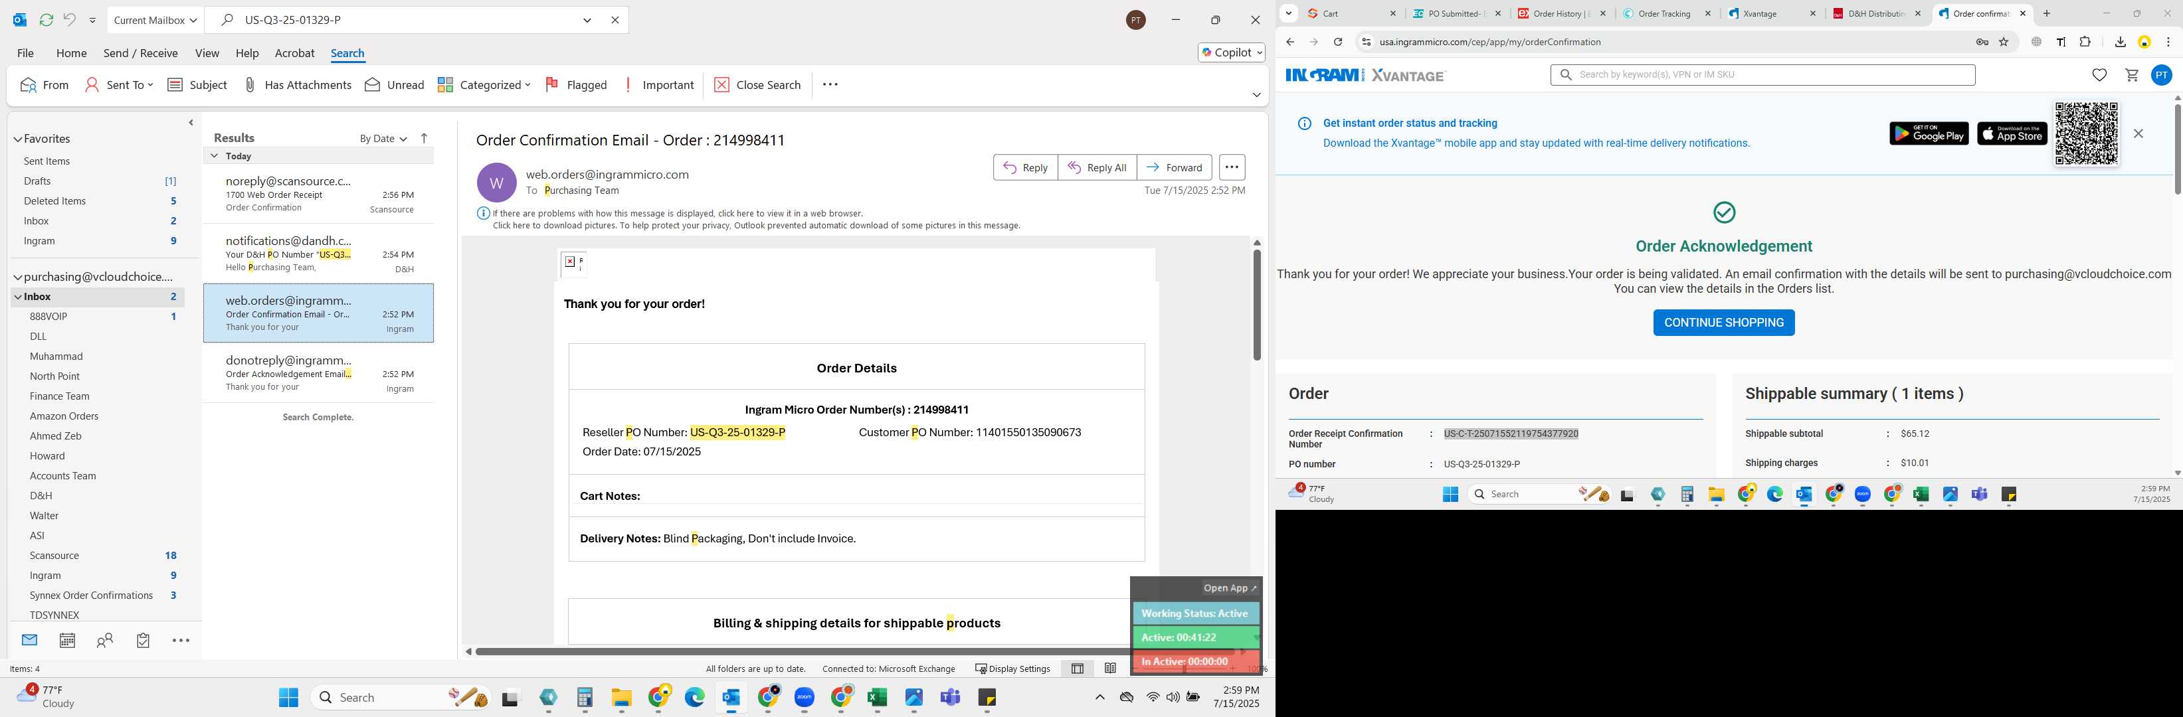Click the download pictures info message
The width and height of the screenshot is (2183, 717).
[x=756, y=226]
